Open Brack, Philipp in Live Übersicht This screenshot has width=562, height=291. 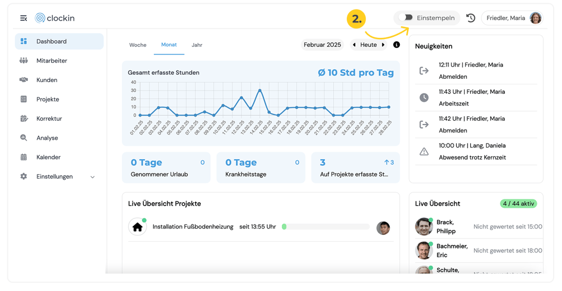click(446, 226)
